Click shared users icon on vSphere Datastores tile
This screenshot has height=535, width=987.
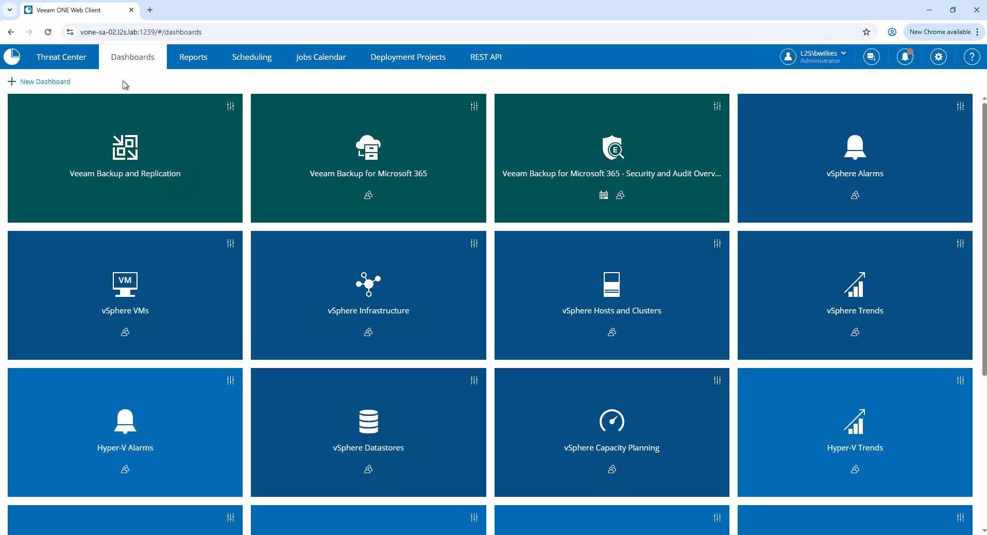(368, 469)
